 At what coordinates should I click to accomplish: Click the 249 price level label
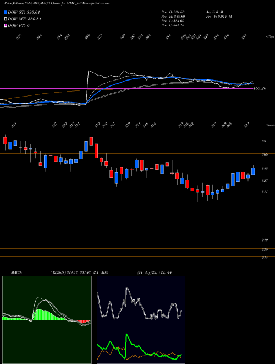click(x=265, y=240)
